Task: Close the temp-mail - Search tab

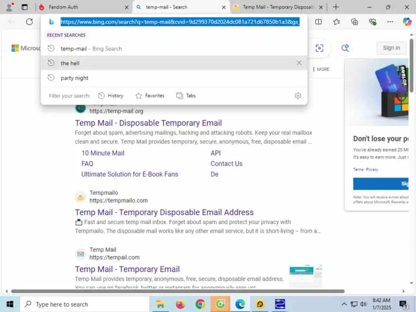Action: click(x=224, y=7)
